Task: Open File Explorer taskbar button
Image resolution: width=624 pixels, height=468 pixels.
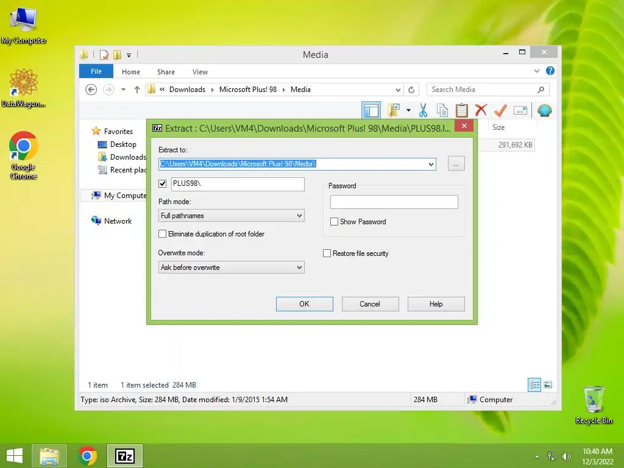Action: click(x=49, y=456)
